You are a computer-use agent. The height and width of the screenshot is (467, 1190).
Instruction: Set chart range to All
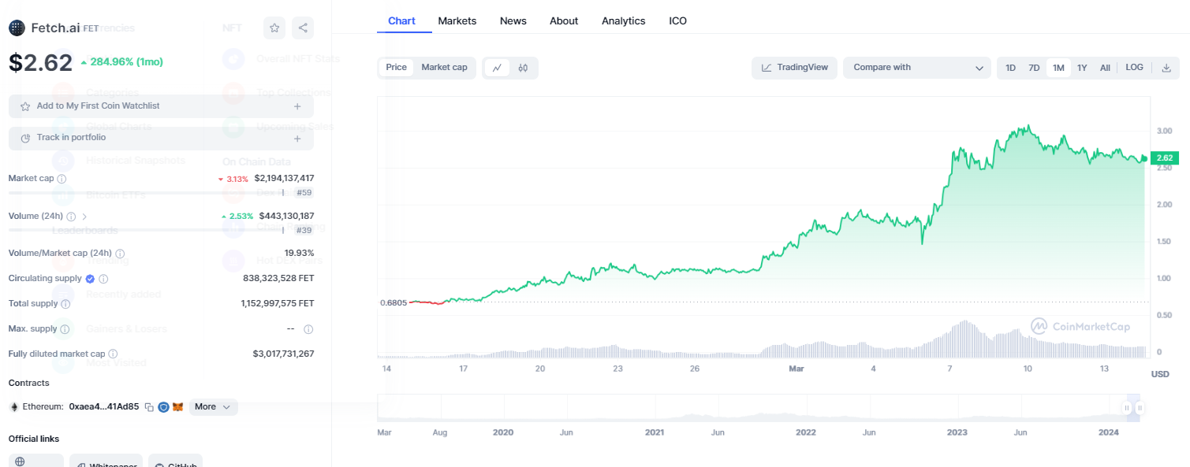click(1105, 68)
